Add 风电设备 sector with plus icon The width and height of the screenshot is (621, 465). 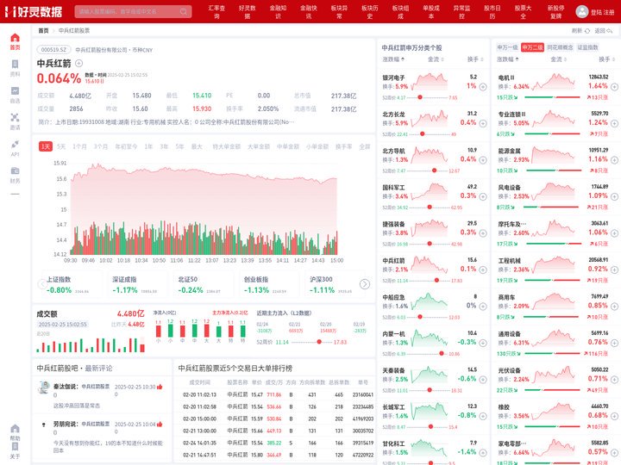[x=614, y=196]
